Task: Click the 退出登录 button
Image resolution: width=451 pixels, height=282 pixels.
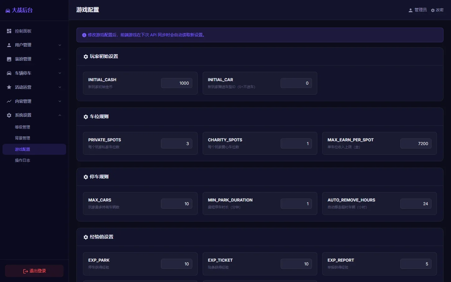Action: [x=34, y=271]
